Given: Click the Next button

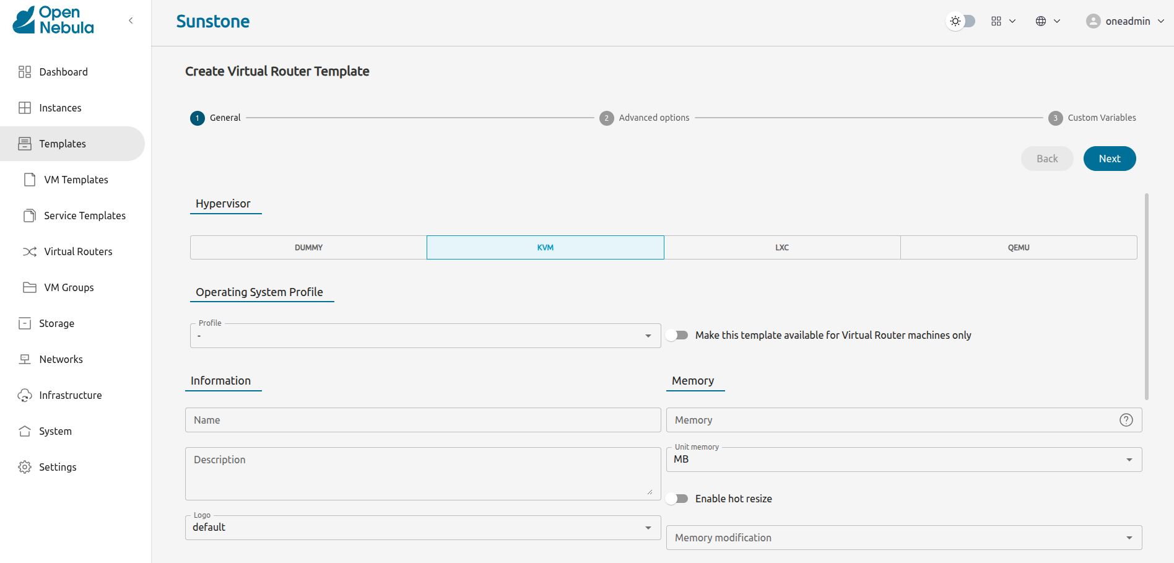Looking at the screenshot, I should [1109, 159].
